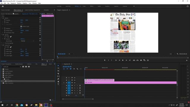
Task: Step back one frame in Program monitor
Action: (x=119, y=60)
